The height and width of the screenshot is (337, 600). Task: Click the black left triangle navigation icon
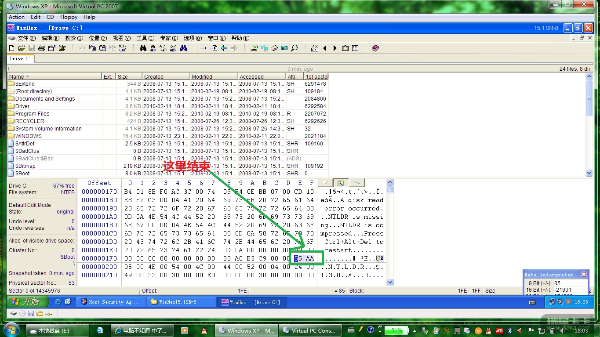point(325,48)
